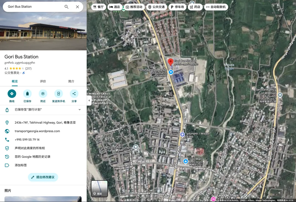Image resolution: width=296 pixels, height=202 pixels.
Task: Click 添加标签 add label
Action: click(x=21, y=165)
